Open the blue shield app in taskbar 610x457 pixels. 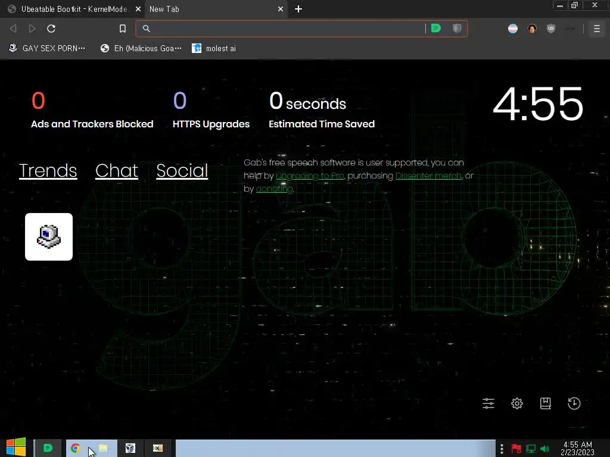point(130,449)
